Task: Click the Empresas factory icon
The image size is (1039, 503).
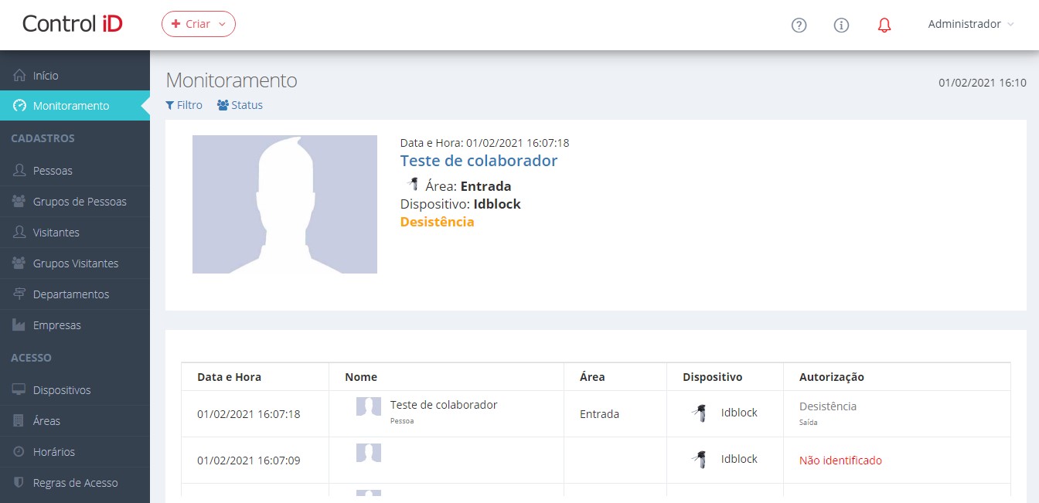Action: (20, 325)
